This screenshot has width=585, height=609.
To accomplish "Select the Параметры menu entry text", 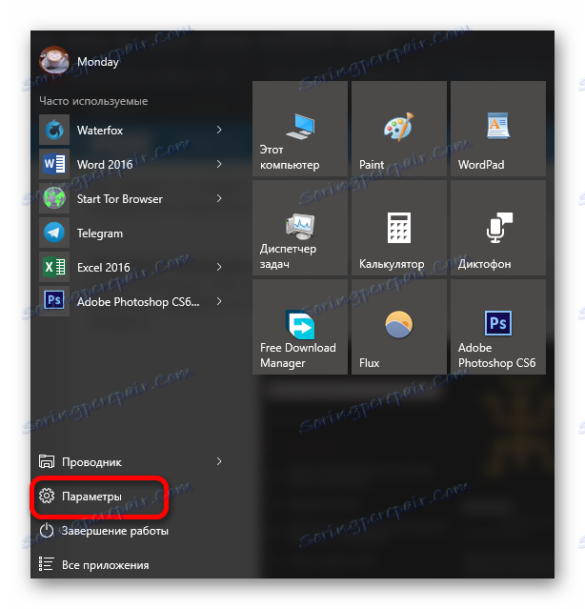I will (x=91, y=497).
